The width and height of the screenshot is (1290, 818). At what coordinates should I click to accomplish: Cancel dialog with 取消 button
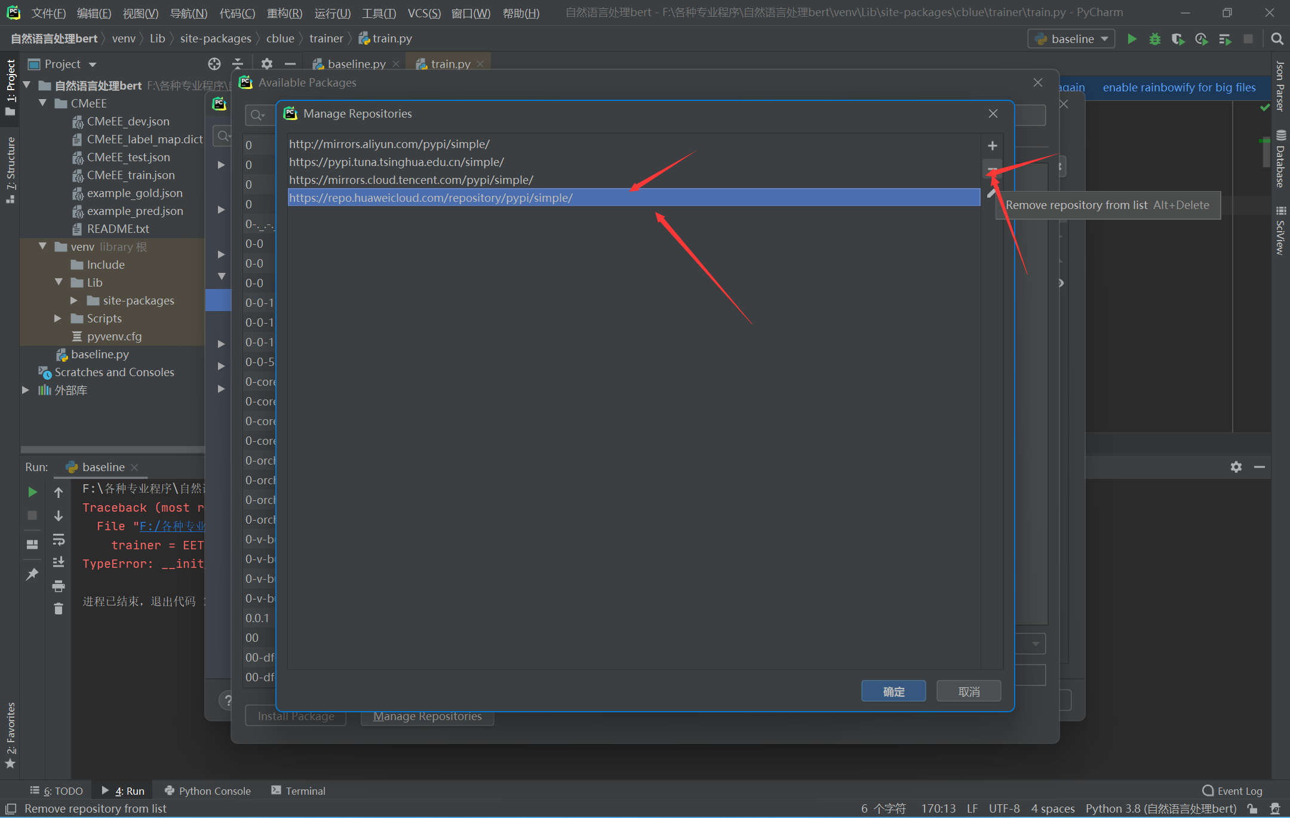[x=969, y=691]
